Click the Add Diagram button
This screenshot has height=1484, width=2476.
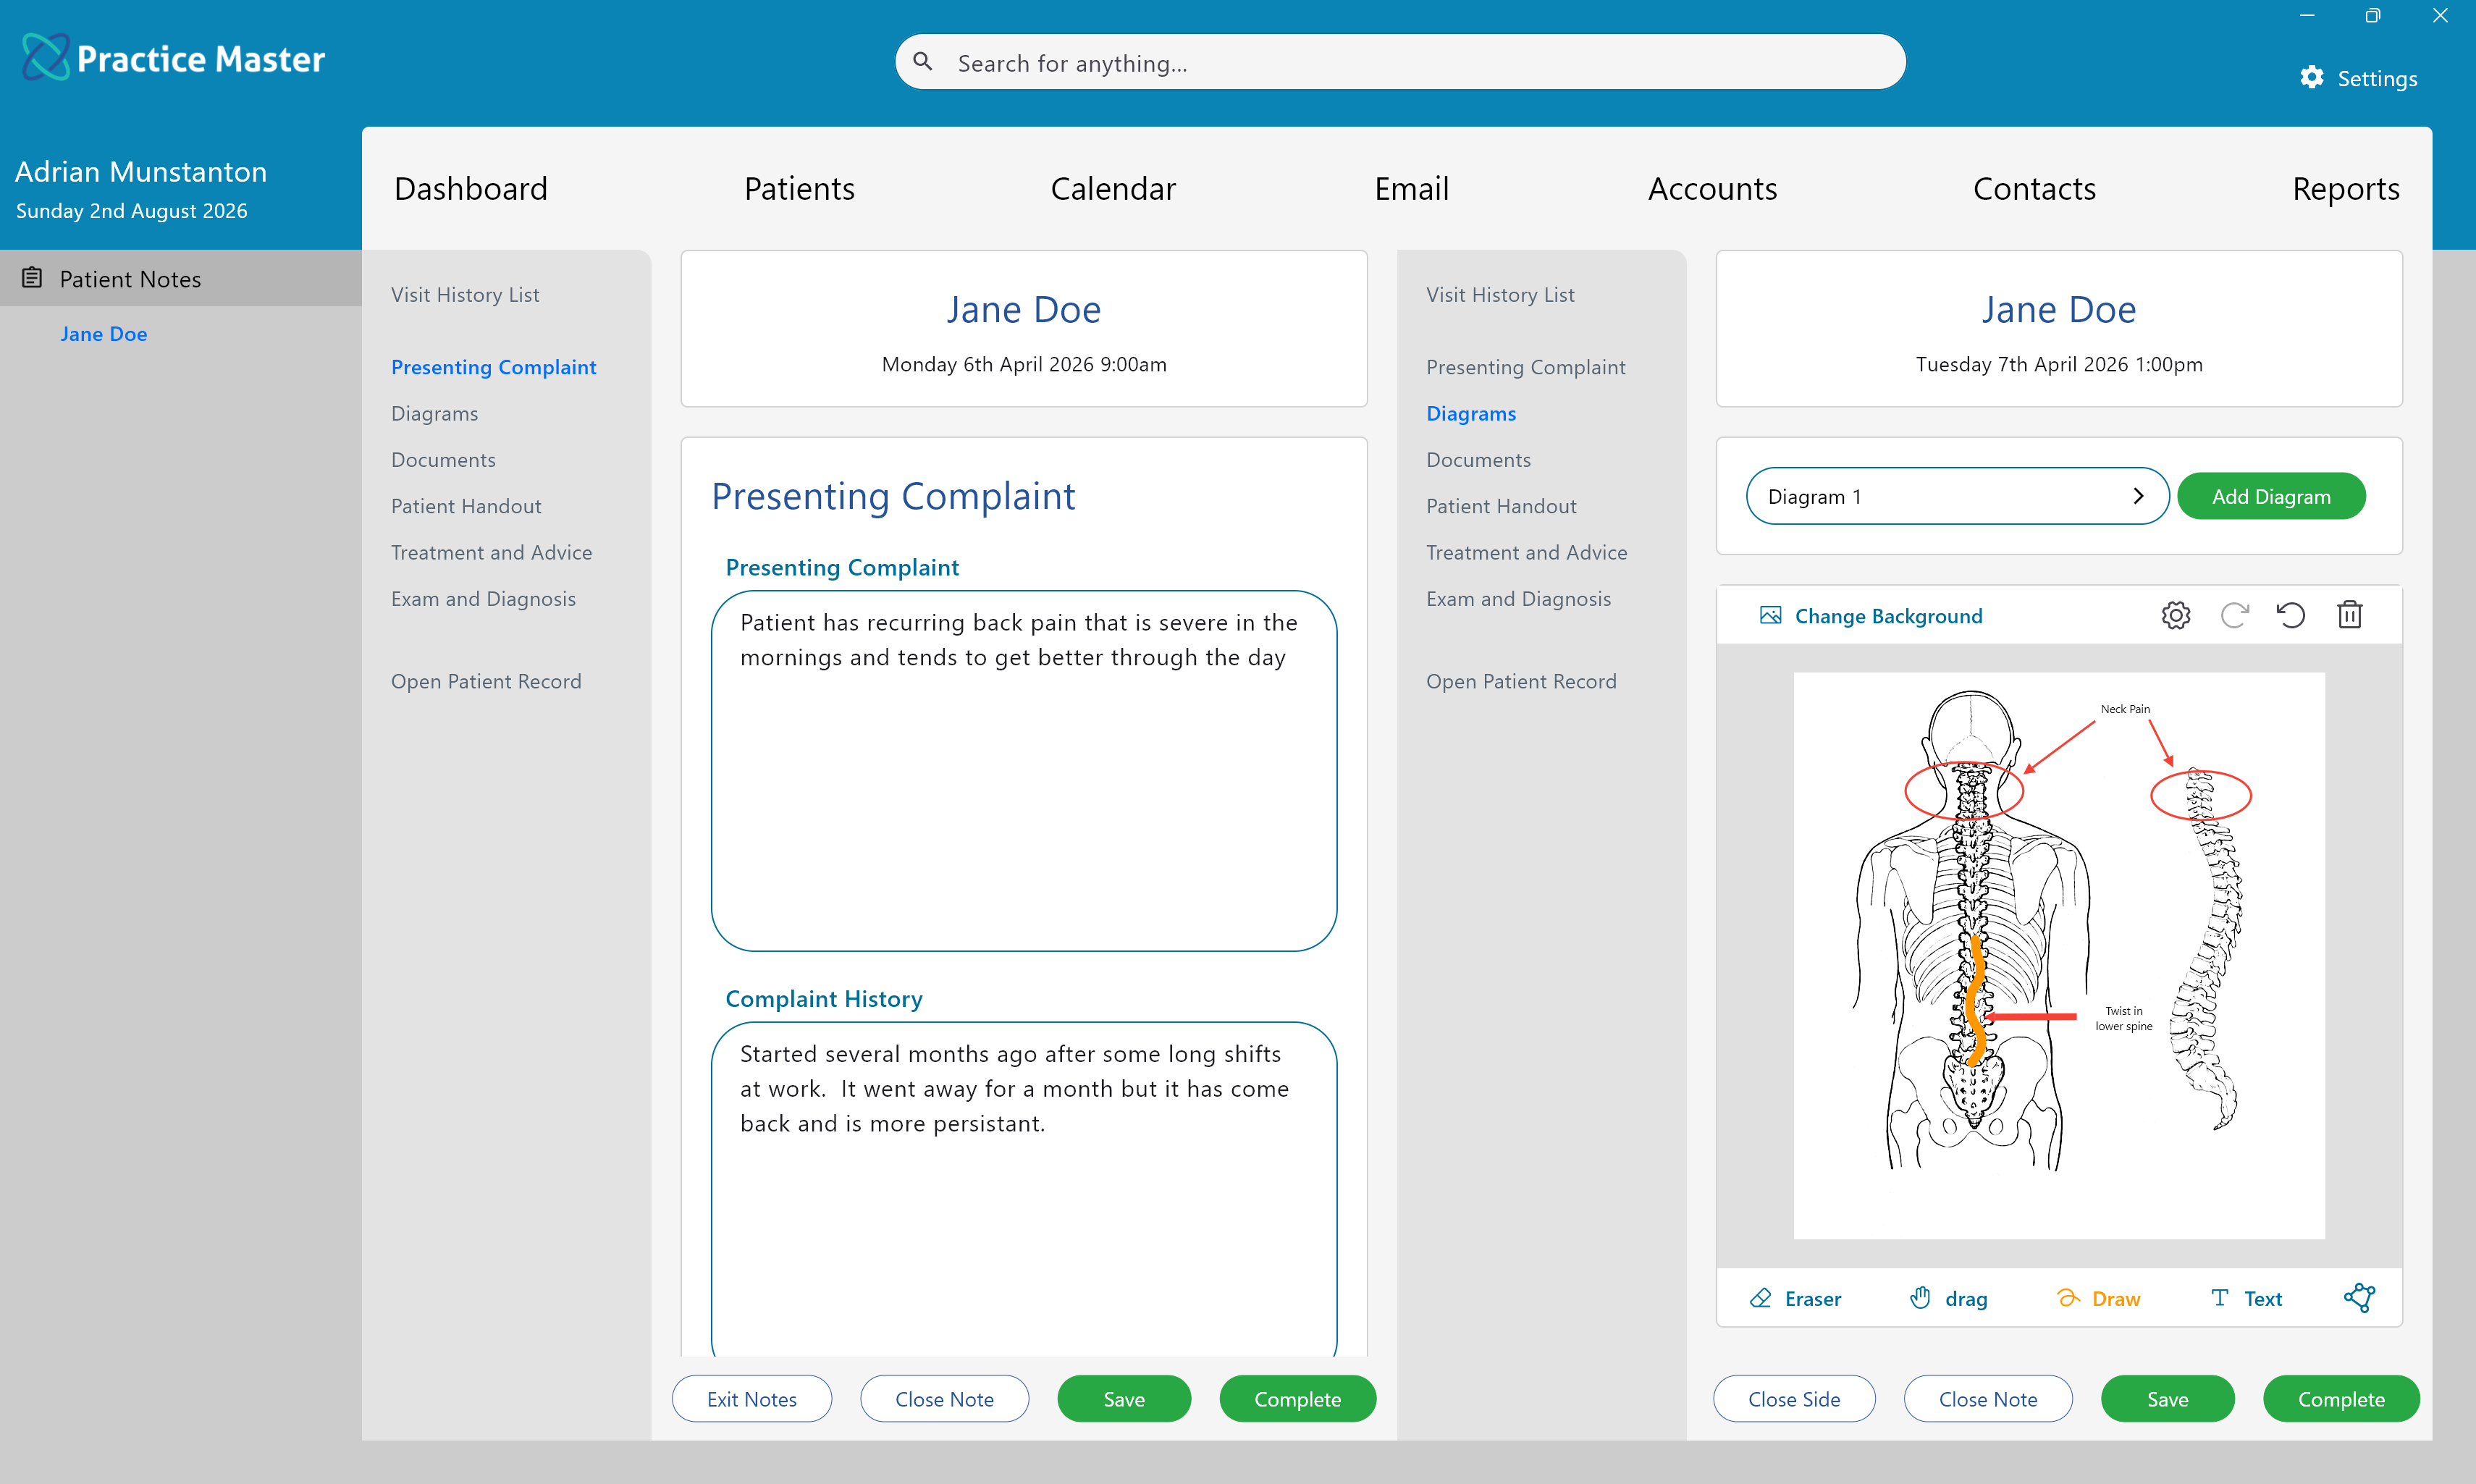coord(2271,496)
